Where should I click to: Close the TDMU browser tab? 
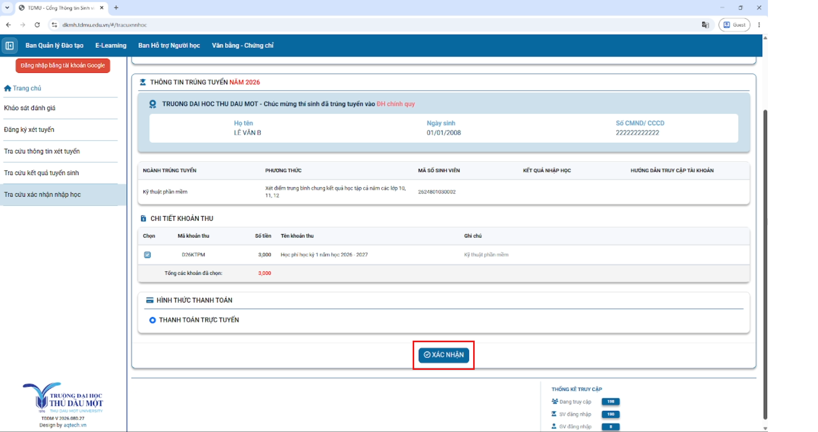[x=102, y=8]
